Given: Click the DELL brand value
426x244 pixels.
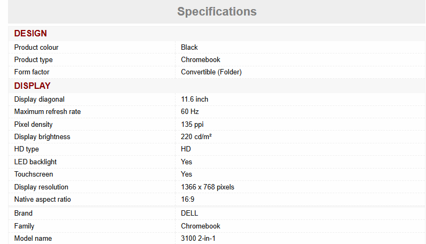Looking at the screenshot, I should (x=189, y=213).
